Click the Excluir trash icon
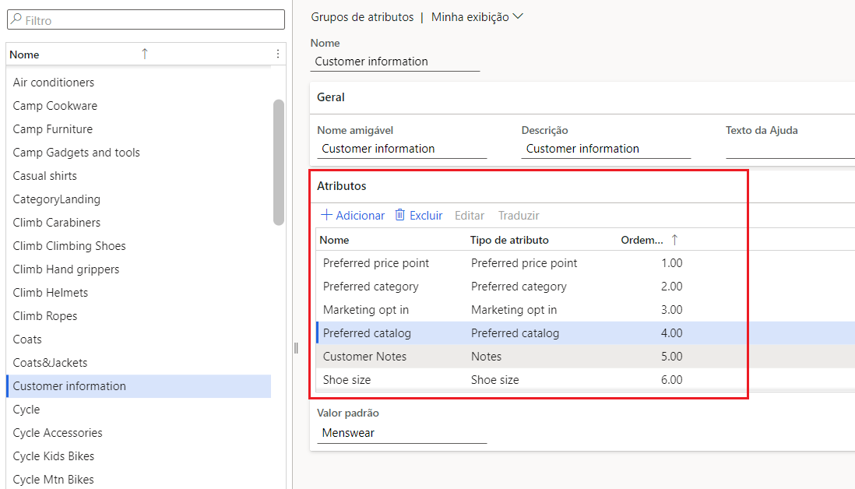 pyautogui.click(x=399, y=215)
